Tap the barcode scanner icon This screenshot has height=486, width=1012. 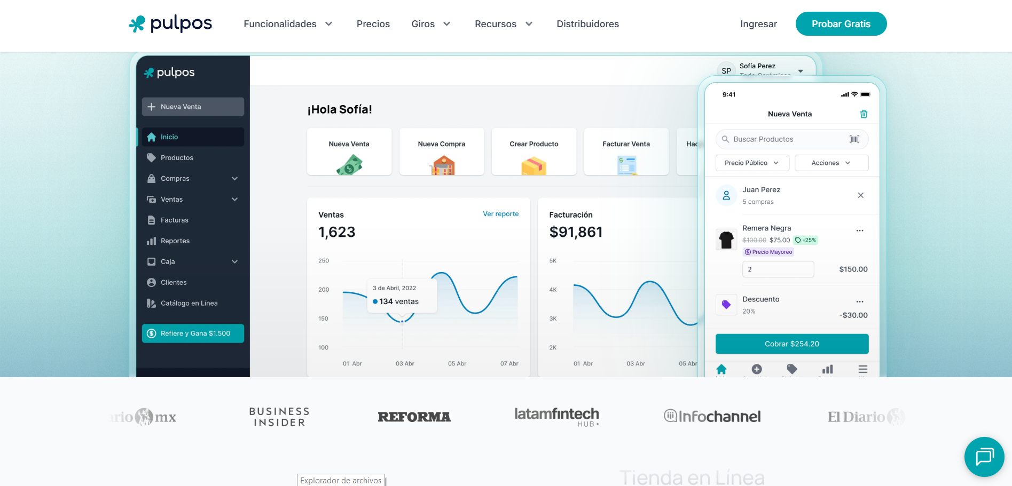click(x=854, y=139)
